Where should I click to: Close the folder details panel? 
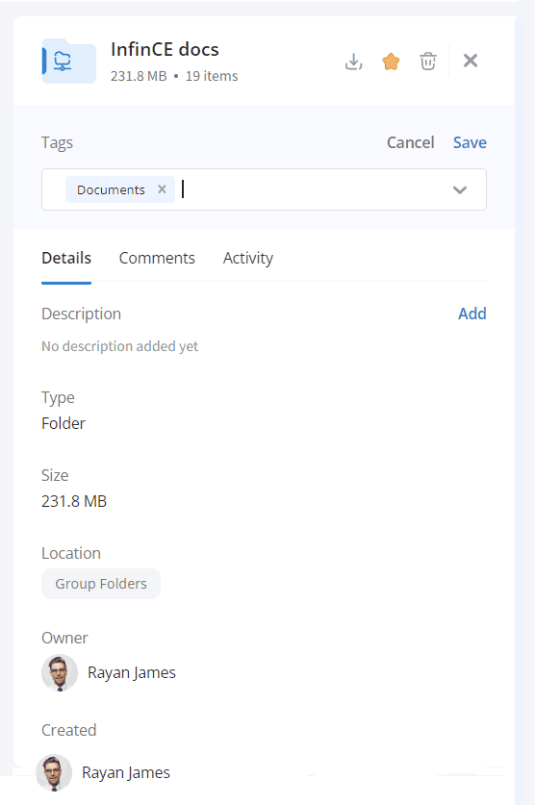pos(471,61)
